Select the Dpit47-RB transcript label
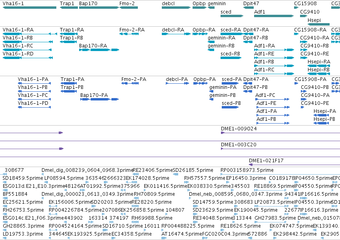This screenshot has height=240, width=340. [255, 37]
